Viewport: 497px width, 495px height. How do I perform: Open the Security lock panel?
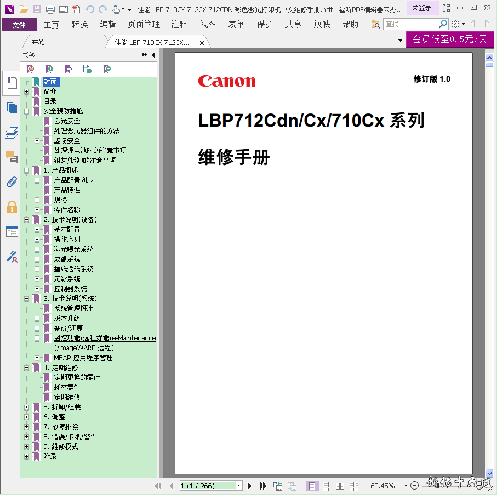click(x=12, y=207)
